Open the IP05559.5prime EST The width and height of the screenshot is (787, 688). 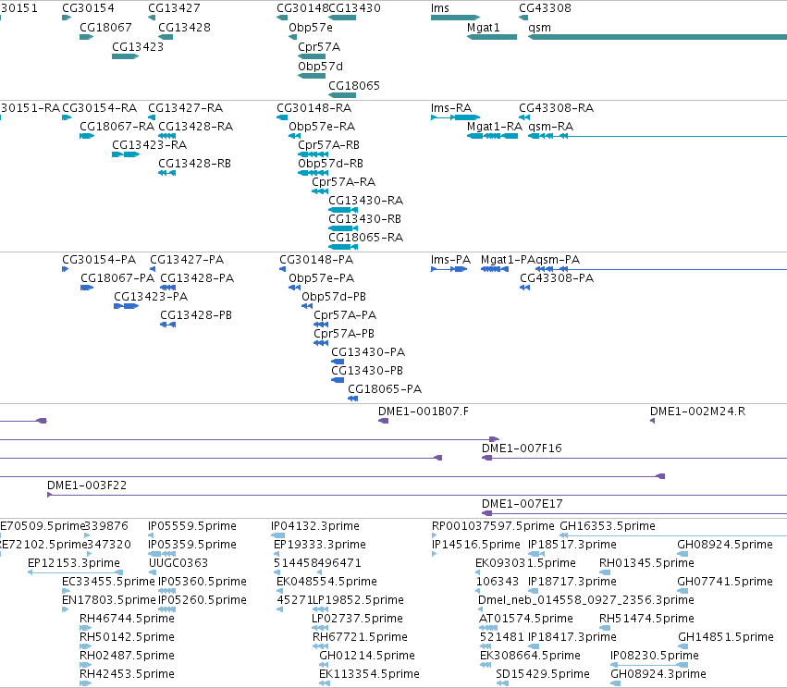(151, 535)
